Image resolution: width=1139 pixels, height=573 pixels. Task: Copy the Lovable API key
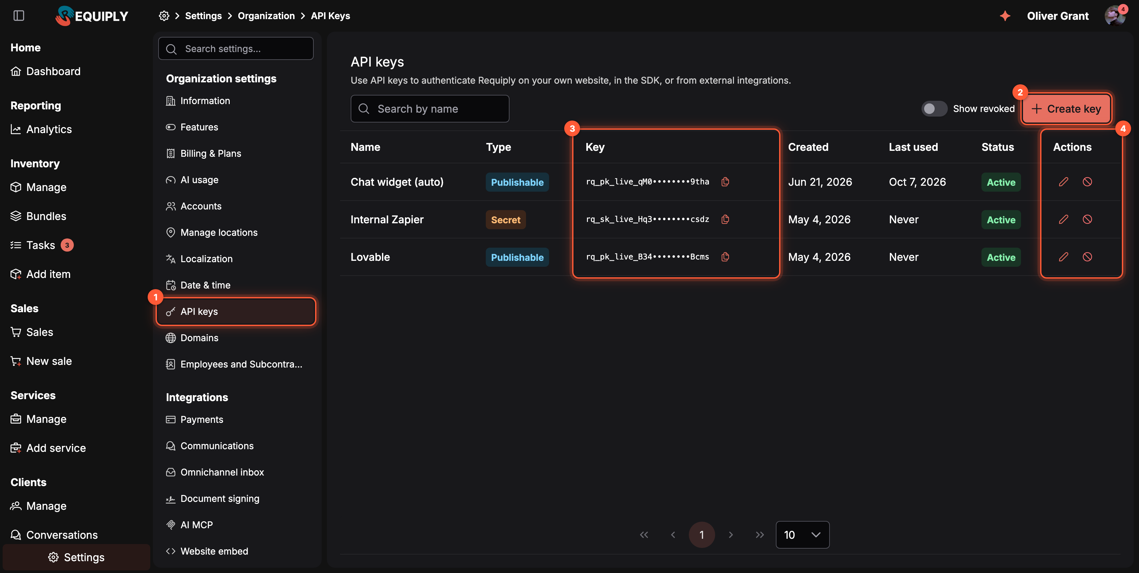(725, 257)
